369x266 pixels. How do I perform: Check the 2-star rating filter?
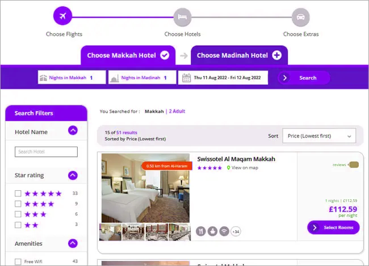click(x=18, y=225)
